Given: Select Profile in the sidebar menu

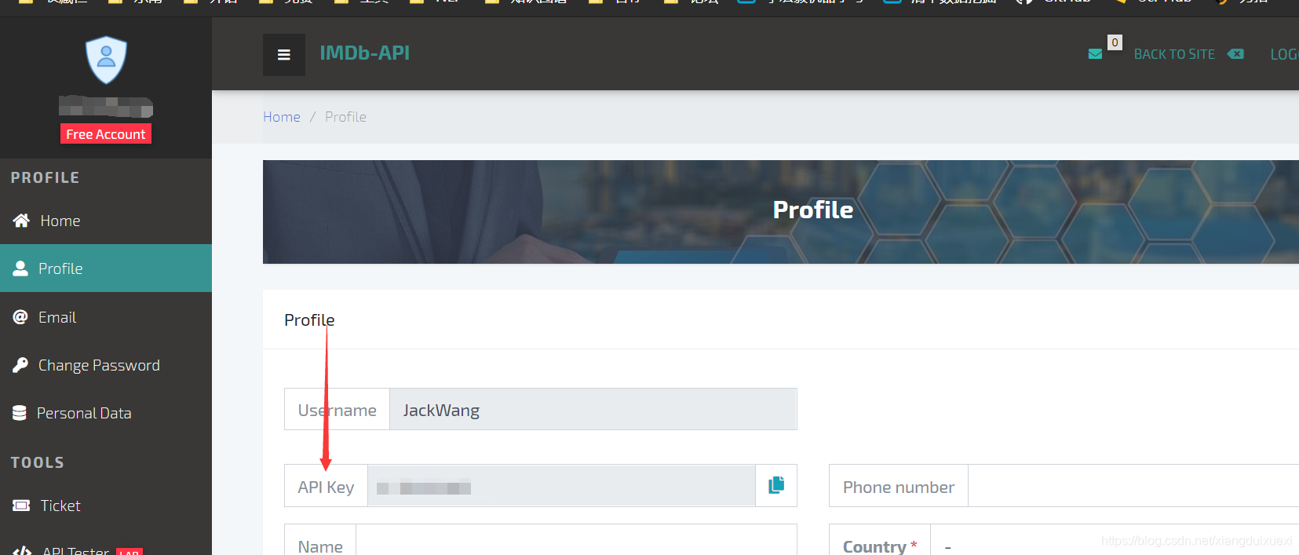Looking at the screenshot, I should click(106, 268).
